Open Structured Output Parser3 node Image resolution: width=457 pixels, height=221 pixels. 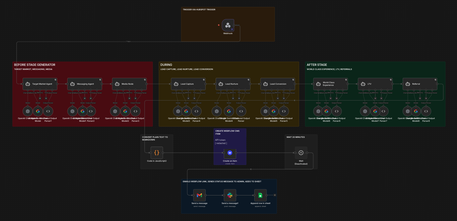pyautogui.click(x=135, y=111)
